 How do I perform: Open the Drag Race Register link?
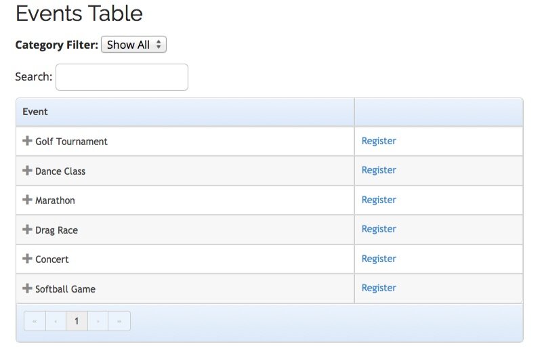point(379,229)
